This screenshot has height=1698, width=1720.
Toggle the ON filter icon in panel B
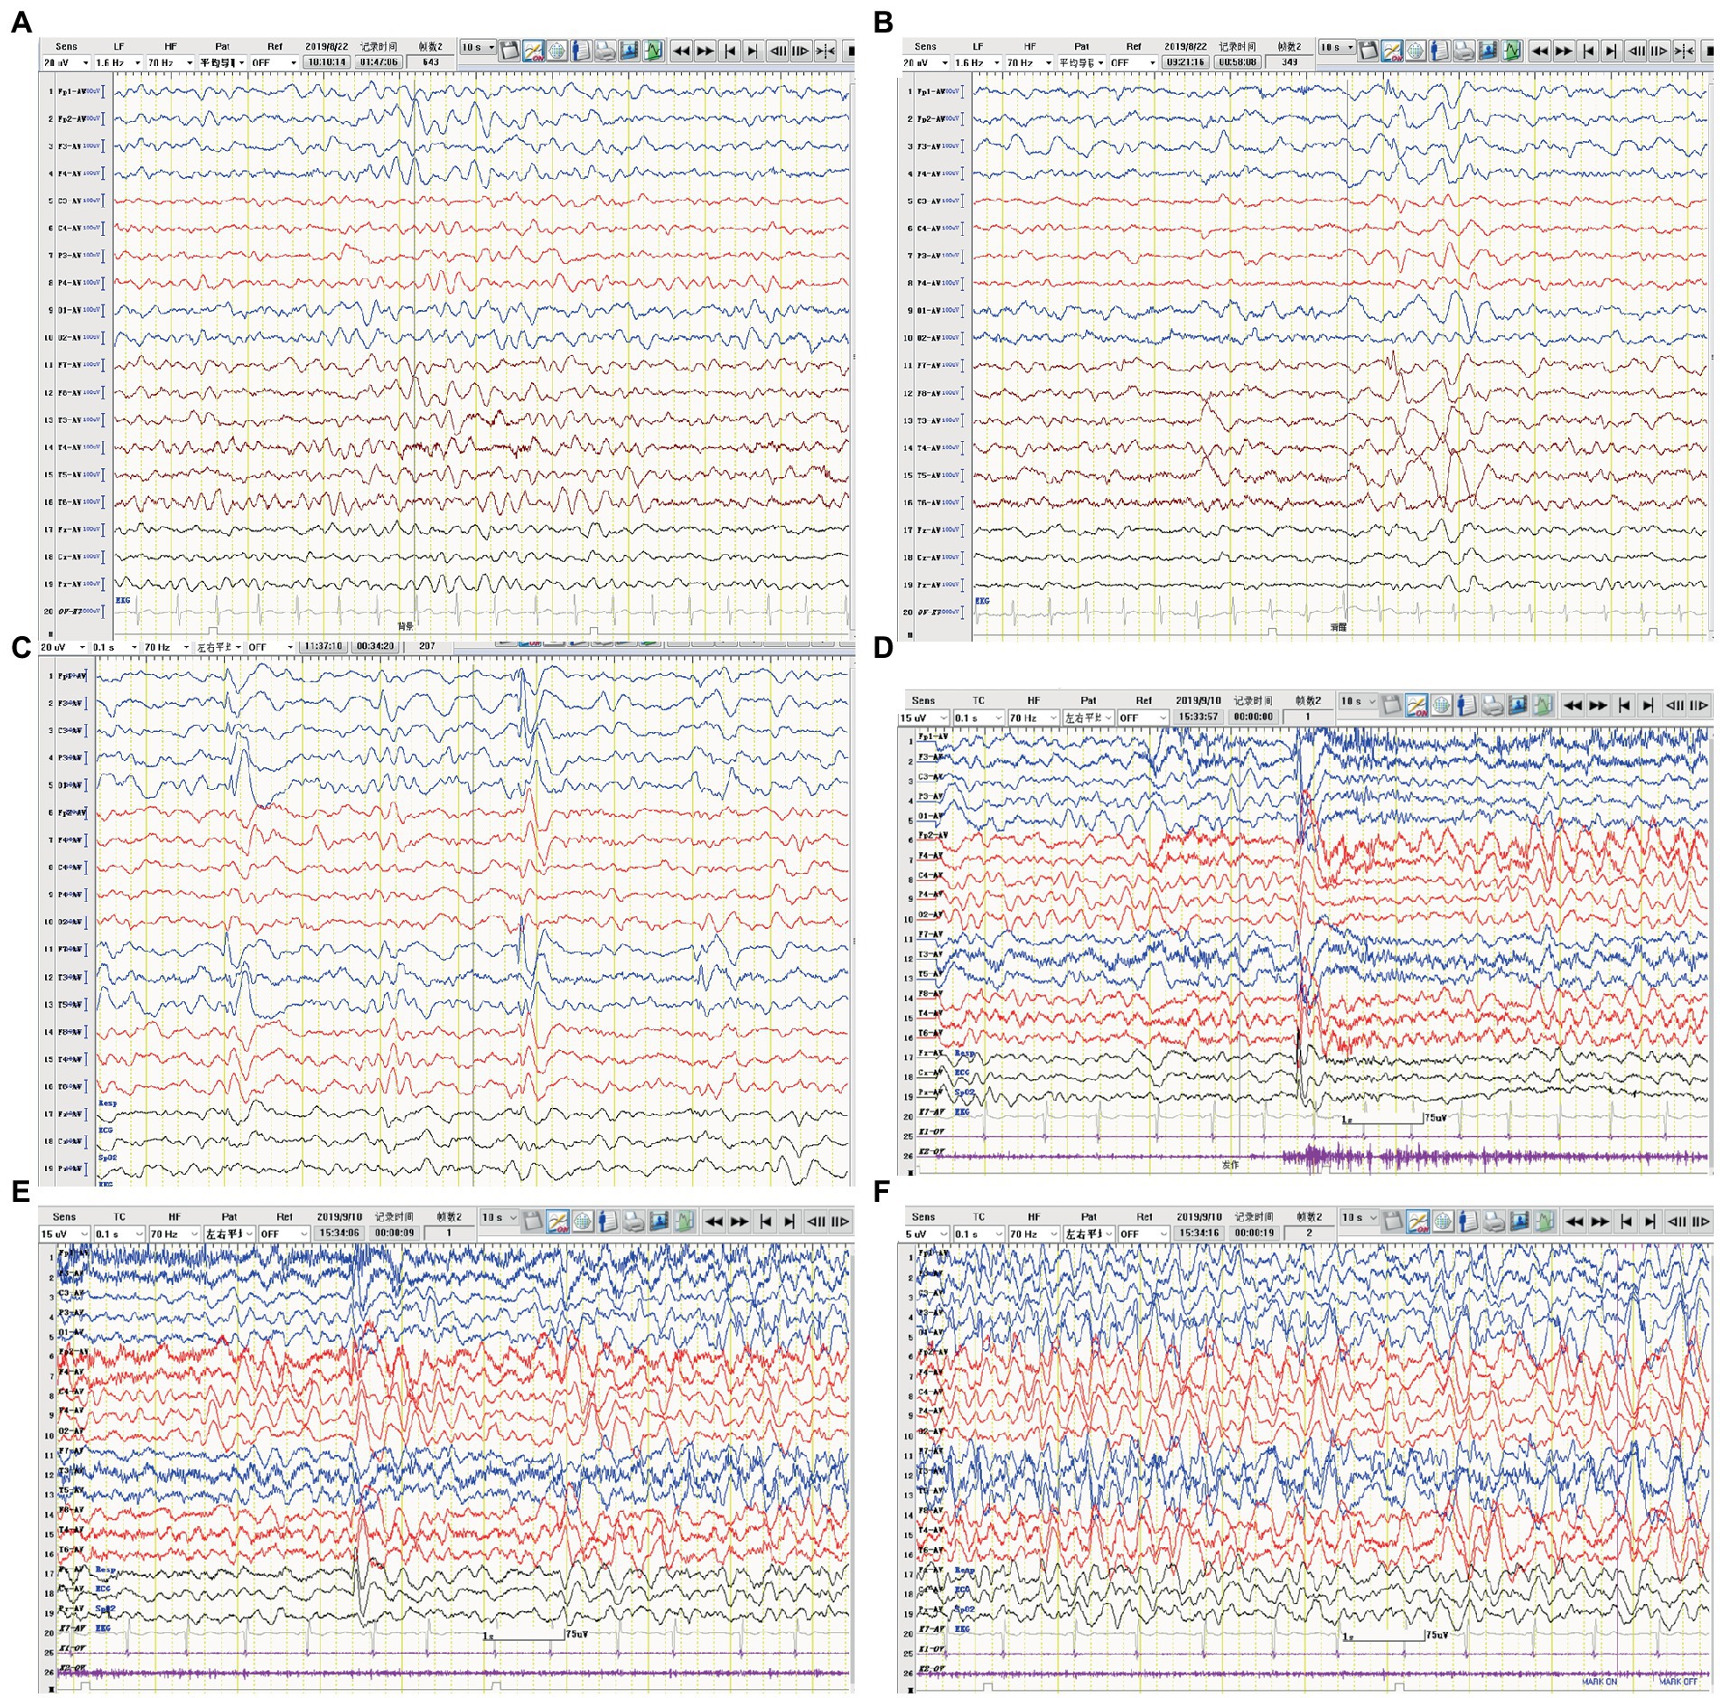pos(1392,51)
